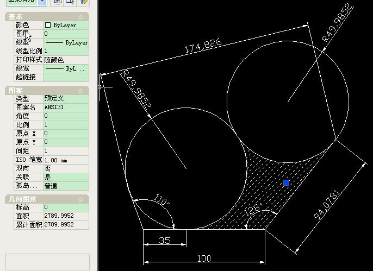Click the 100 dimension text

pos(204,258)
